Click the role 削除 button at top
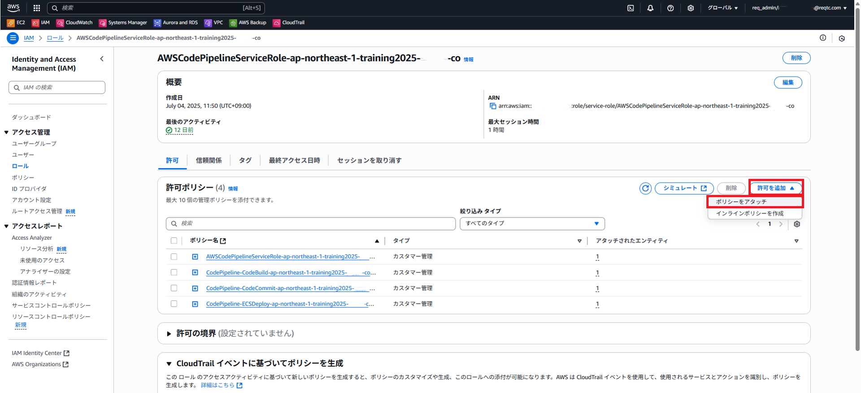Viewport: 861px width, 393px height. click(x=796, y=58)
